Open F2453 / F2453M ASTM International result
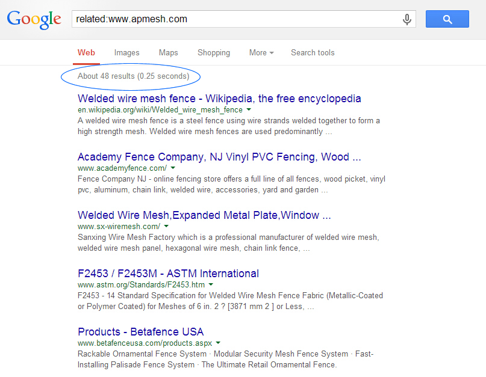 [x=168, y=274]
